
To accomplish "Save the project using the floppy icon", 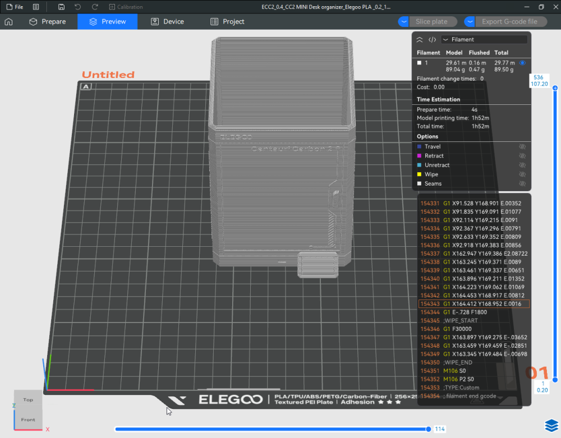I will [x=61, y=7].
